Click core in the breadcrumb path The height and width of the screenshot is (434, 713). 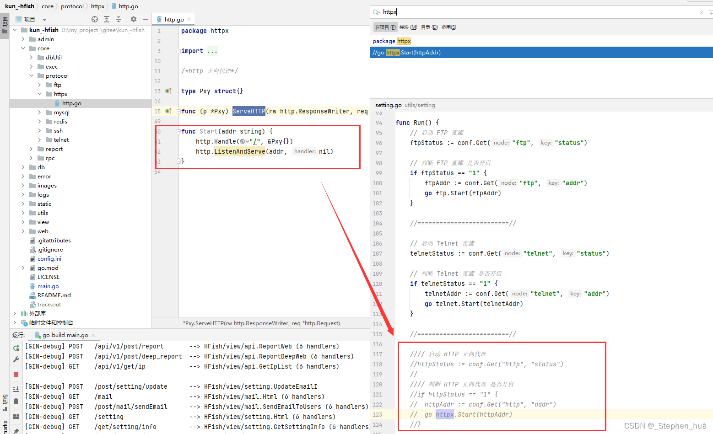pyautogui.click(x=48, y=6)
